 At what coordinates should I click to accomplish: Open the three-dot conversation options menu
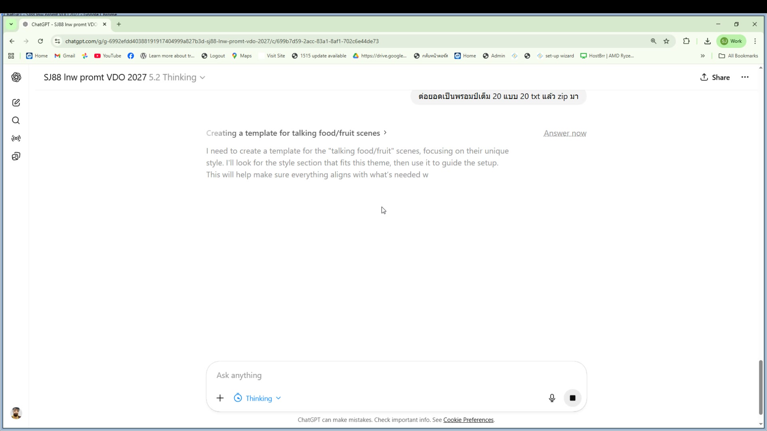click(x=745, y=77)
